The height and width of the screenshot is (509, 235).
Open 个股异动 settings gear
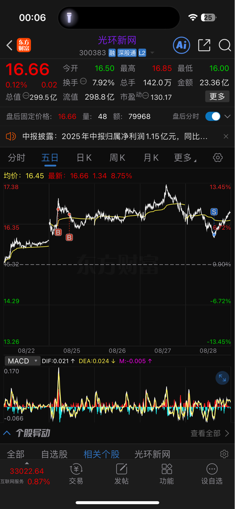coord(224,454)
